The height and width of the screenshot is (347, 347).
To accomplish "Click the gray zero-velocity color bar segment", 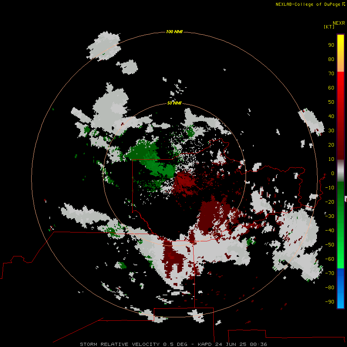I will [x=340, y=171].
